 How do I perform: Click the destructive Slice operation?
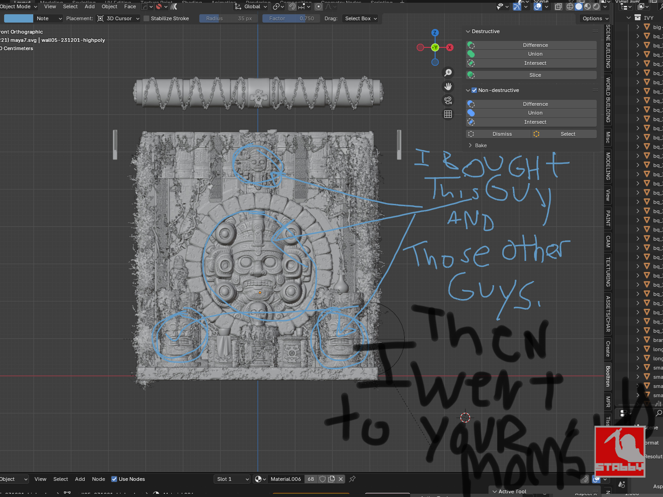tap(532, 75)
